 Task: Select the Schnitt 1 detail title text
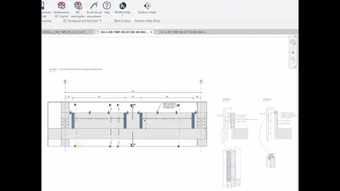(x=227, y=99)
